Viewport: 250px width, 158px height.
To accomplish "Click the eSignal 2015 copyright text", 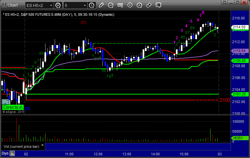I will pos(14,112).
